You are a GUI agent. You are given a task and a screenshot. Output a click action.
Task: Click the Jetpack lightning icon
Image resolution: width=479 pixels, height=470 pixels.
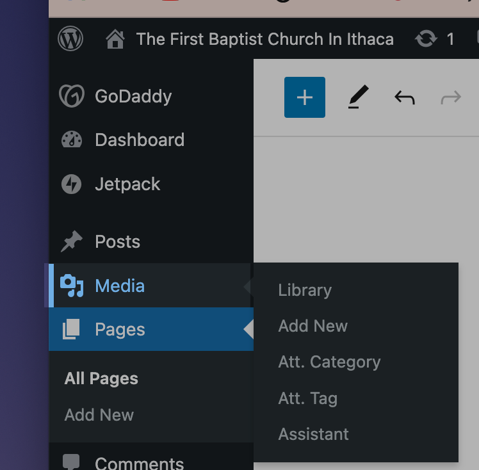click(72, 184)
